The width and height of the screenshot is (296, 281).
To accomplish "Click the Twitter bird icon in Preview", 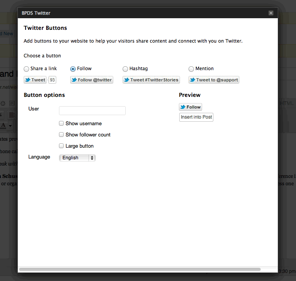I will point(183,107).
